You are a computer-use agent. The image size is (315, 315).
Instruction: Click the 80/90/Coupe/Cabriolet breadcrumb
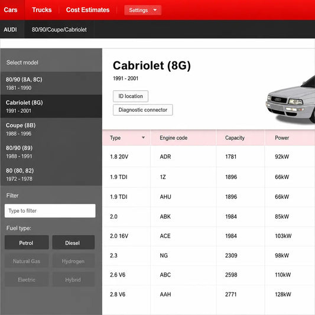[x=59, y=30]
